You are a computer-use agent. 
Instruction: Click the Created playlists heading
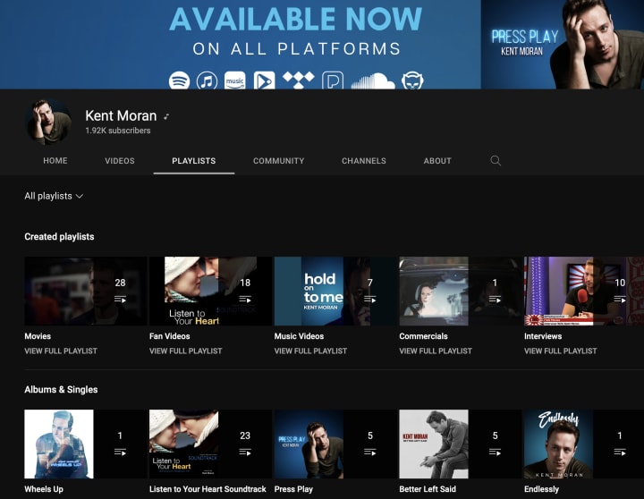tap(59, 237)
